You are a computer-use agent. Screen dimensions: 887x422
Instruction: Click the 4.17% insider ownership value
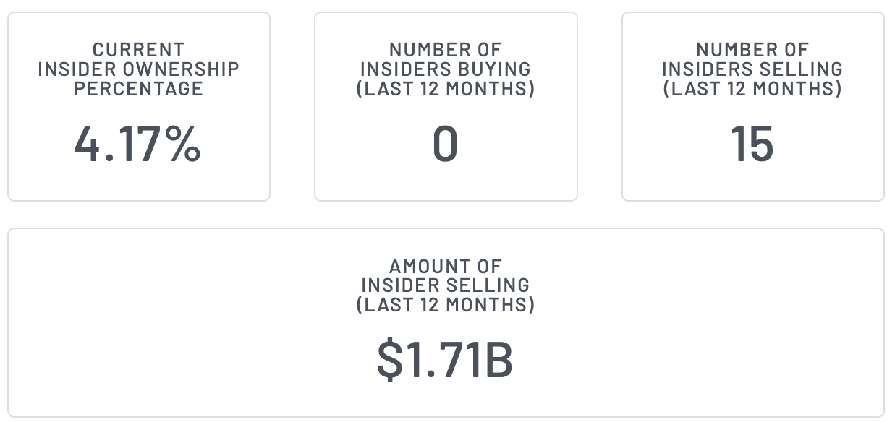137,144
